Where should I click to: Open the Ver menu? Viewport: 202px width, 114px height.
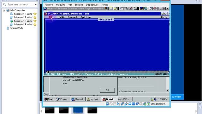[70, 5]
